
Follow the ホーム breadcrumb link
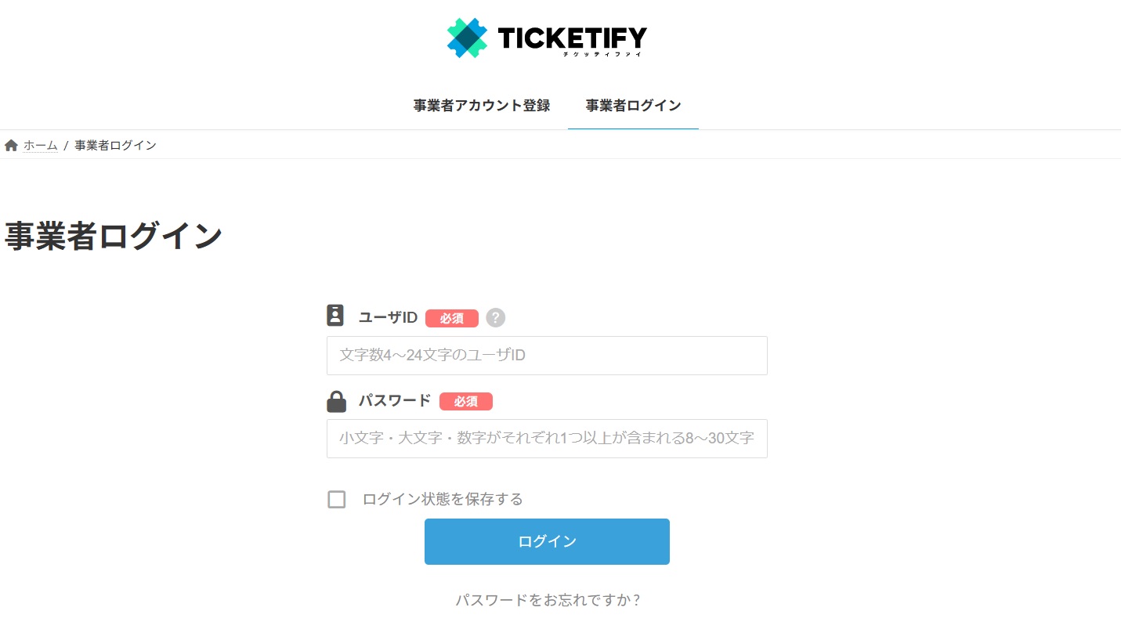pyautogui.click(x=40, y=146)
